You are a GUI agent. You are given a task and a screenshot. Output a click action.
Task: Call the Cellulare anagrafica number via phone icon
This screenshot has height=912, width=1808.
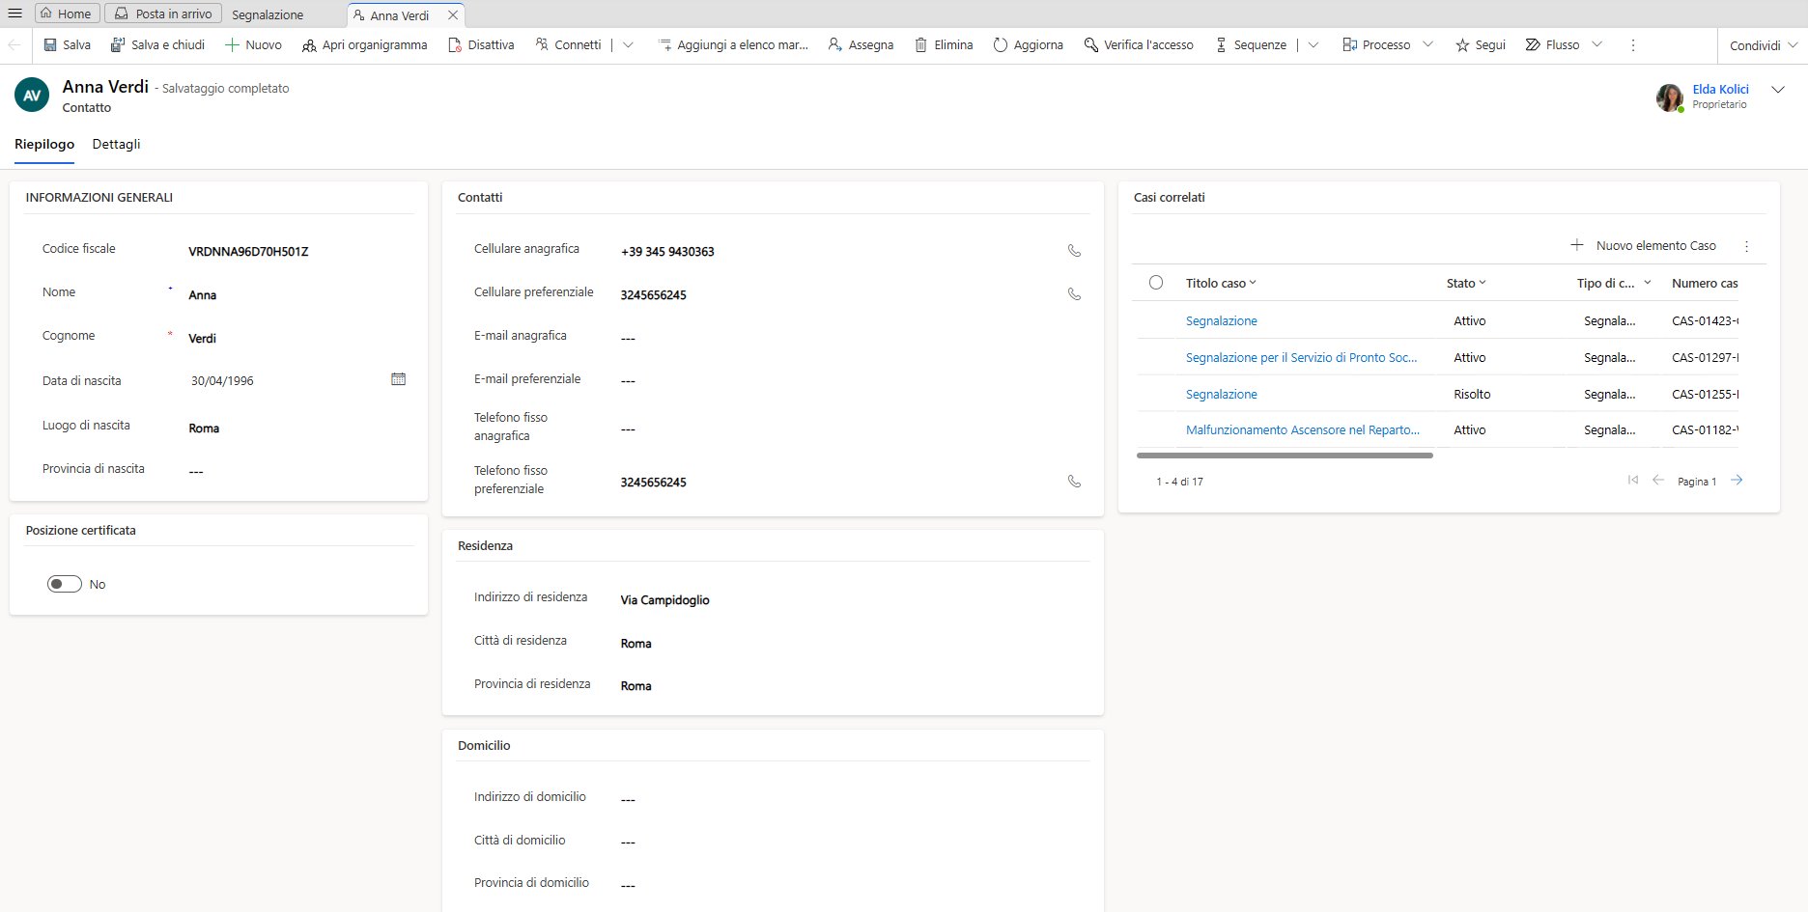tap(1074, 251)
